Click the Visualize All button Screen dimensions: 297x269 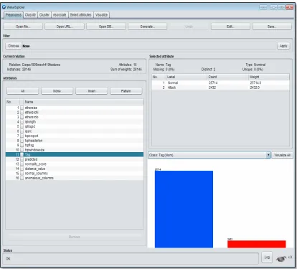tap(282, 155)
